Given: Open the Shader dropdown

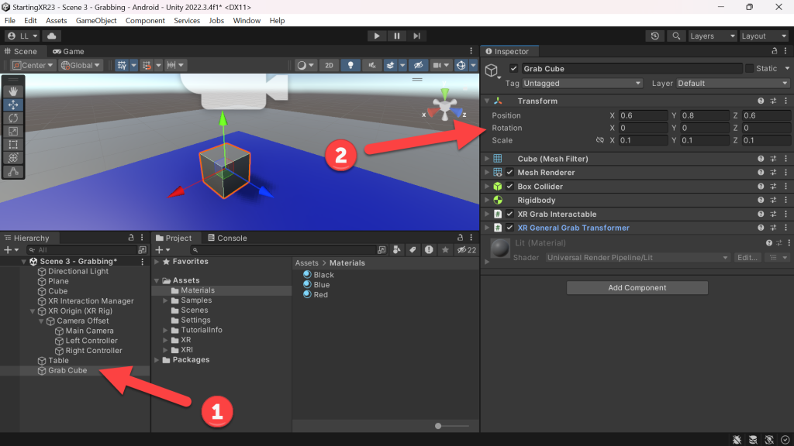Looking at the screenshot, I should (x=637, y=258).
